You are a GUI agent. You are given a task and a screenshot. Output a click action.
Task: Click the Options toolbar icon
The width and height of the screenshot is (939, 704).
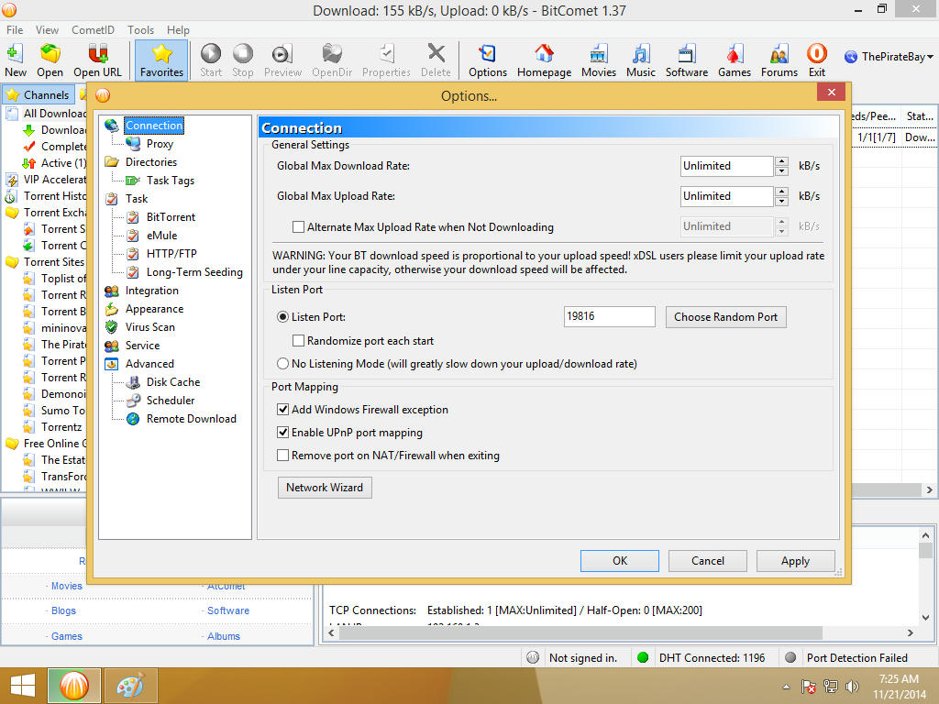click(488, 60)
